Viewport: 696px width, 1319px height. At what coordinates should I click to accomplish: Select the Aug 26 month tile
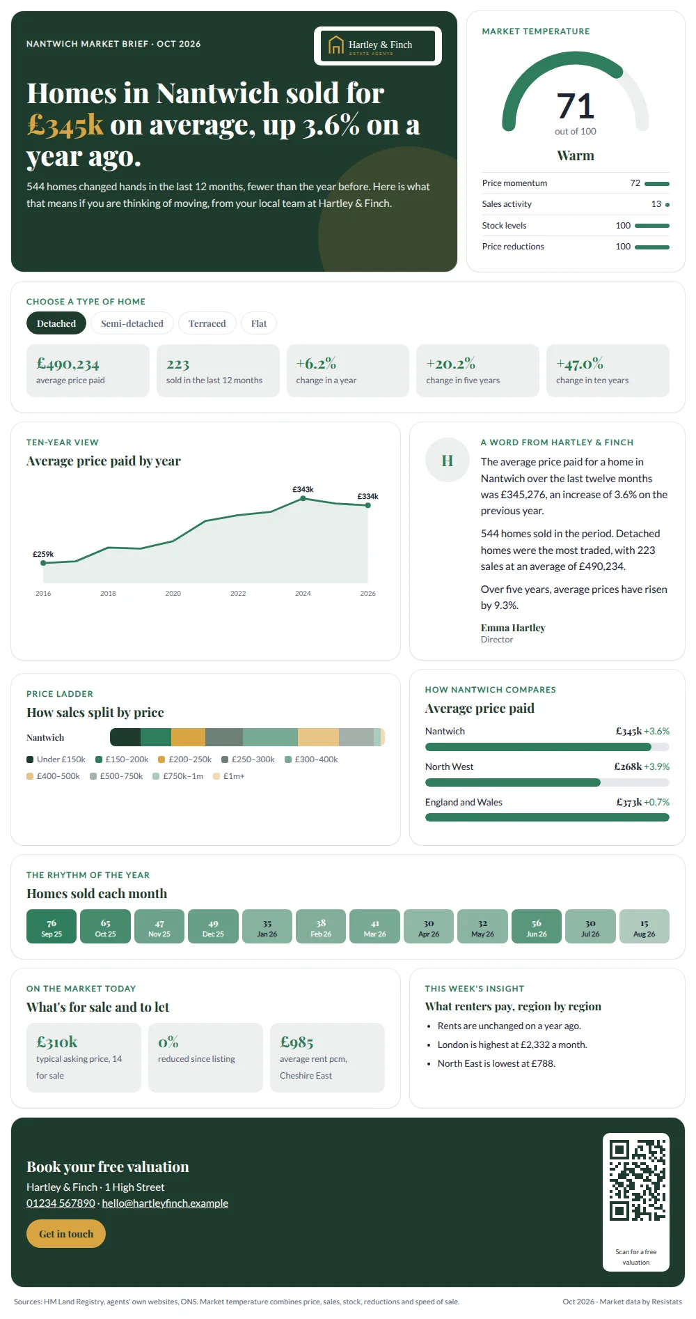644,927
